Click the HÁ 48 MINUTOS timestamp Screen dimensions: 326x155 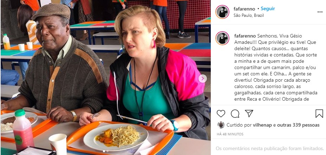pyautogui.click(x=230, y=134)
